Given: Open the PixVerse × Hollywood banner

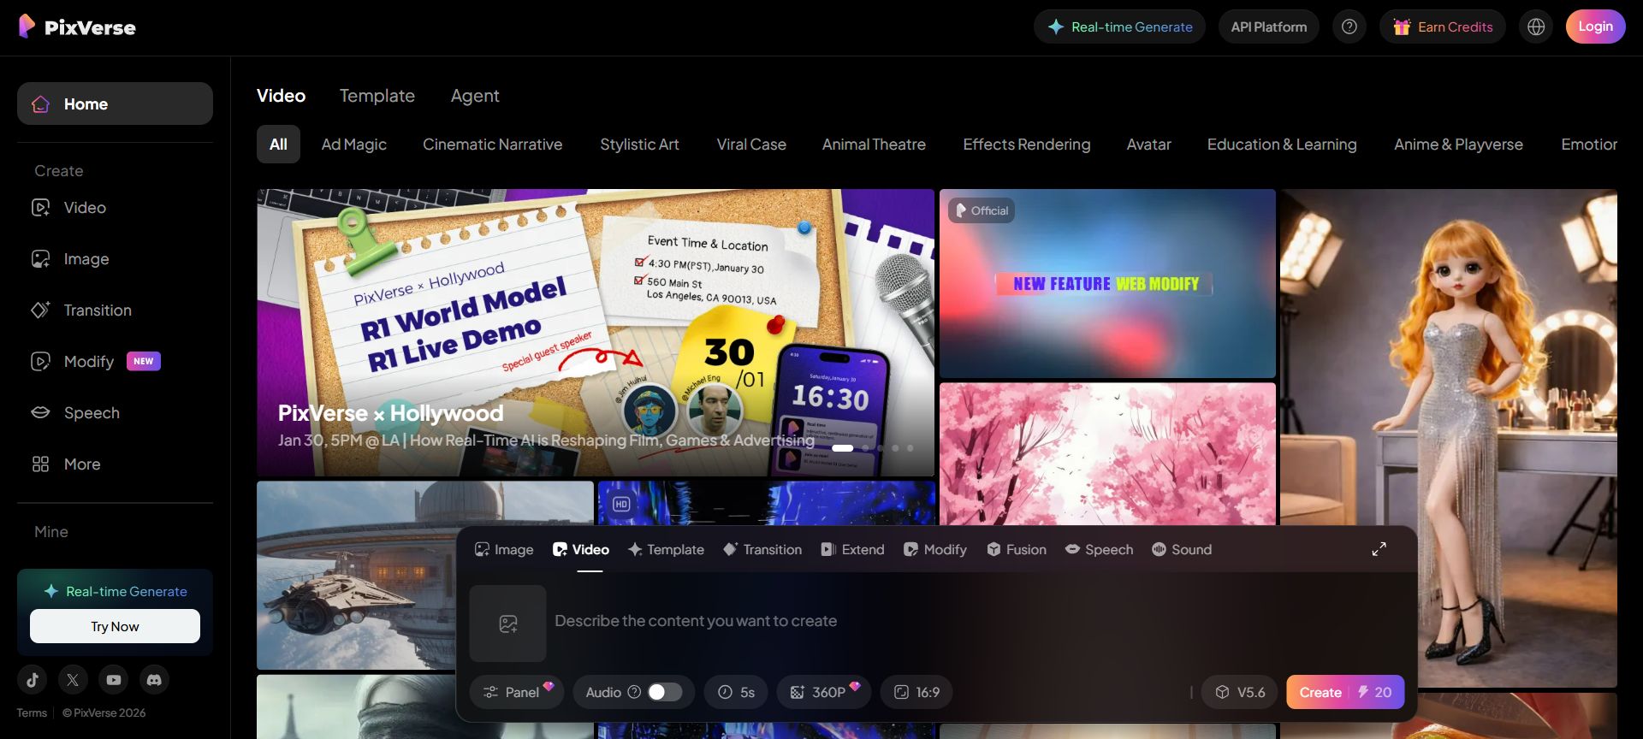Looking at the screenshot, I should click(596, 333).
